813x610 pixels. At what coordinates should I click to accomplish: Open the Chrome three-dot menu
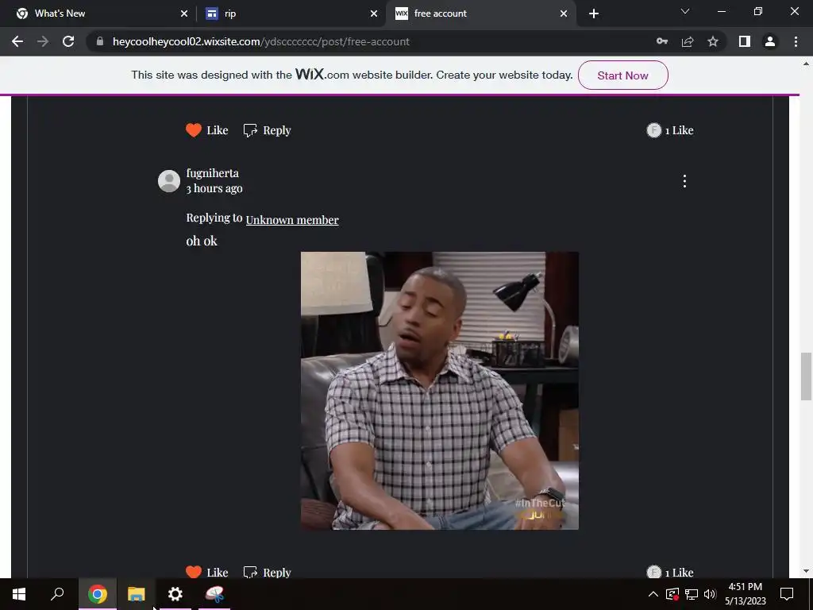796,41
